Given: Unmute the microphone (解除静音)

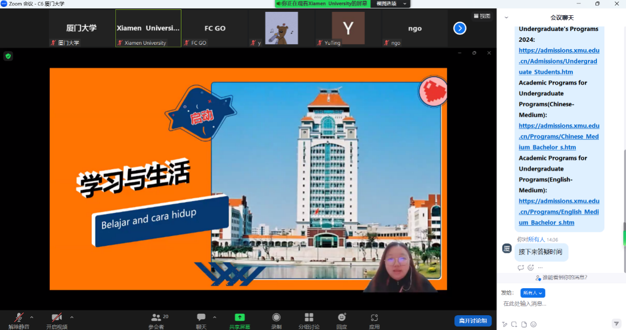Looking at the screenshot, I should (x=19, y=318).
